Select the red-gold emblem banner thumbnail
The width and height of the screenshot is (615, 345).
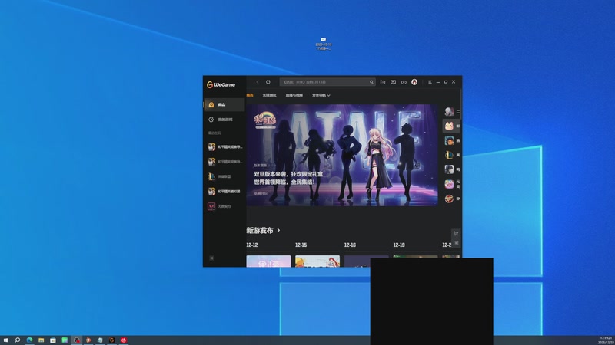click(x=449, y=199)
